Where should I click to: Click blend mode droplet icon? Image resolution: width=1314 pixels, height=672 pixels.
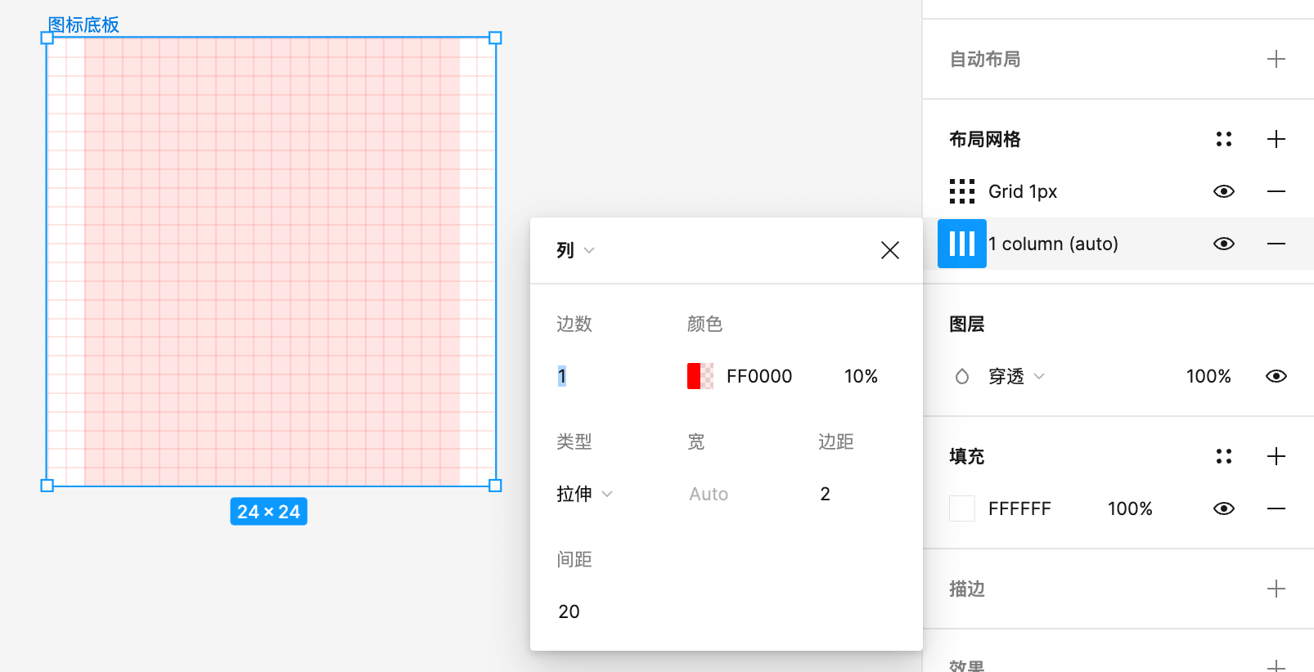(962, 376)
